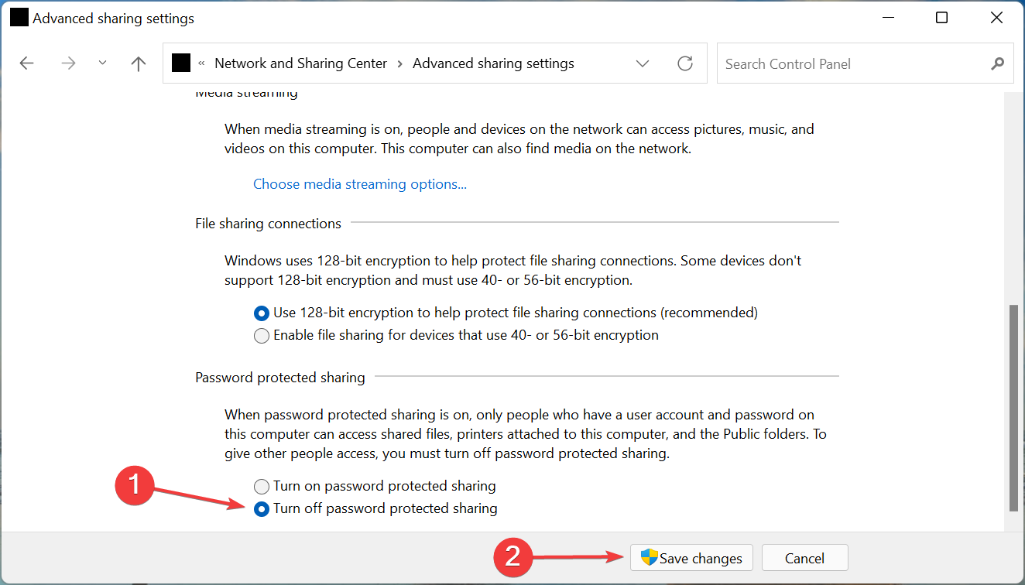Enable file sharing for 40- or 56-bit encryption devices
This screenshot has width=1025, height=585.
(x=261, y=335)
